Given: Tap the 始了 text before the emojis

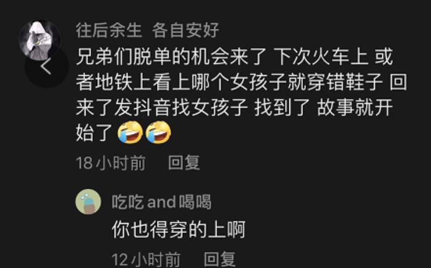Looking at the screenshot, I should (x=95, y=133).
